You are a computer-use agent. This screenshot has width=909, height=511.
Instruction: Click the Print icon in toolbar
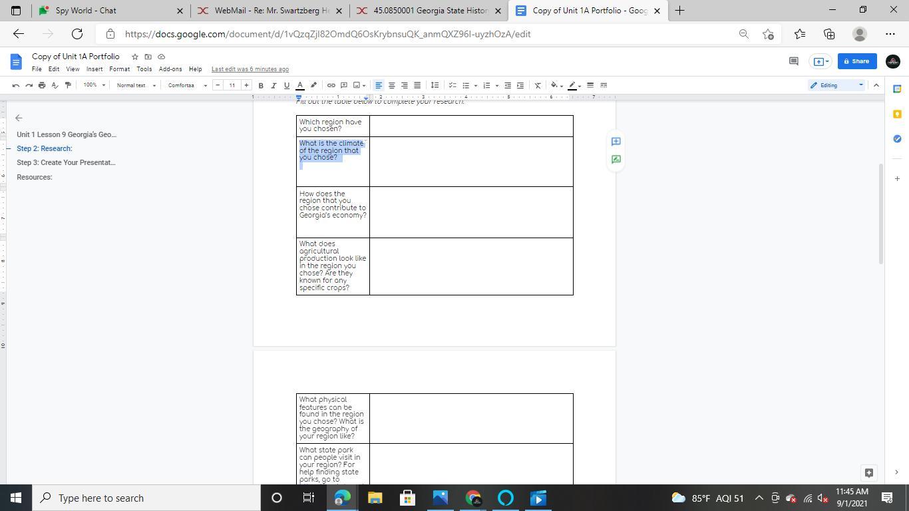pyautogui.click(x=42, y=85)
